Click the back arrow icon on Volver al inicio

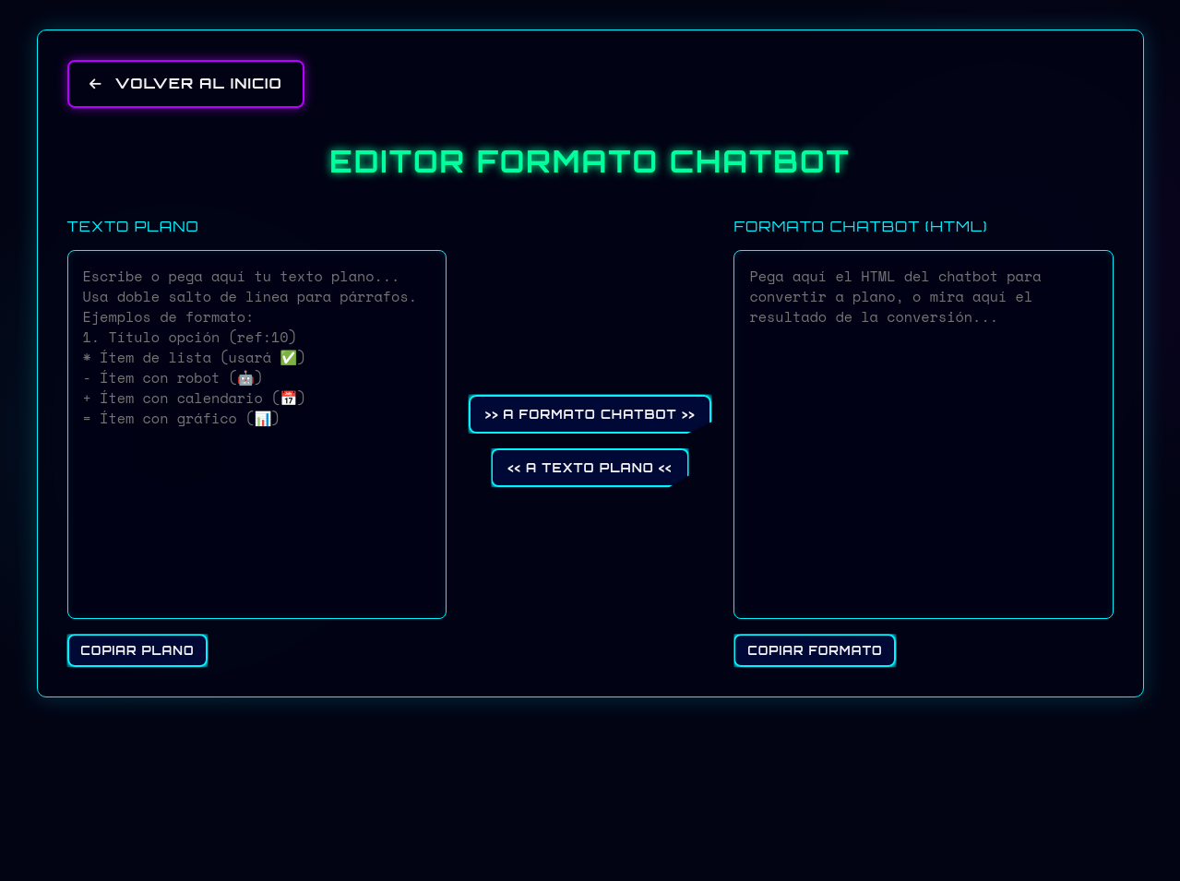tap(95, 83)
